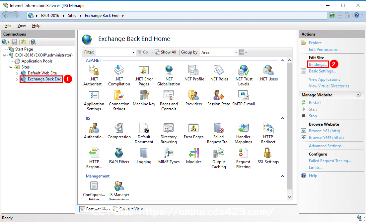Open the SSL Settings feature
This screenshot has height=222, width=366.
point(268,156)
